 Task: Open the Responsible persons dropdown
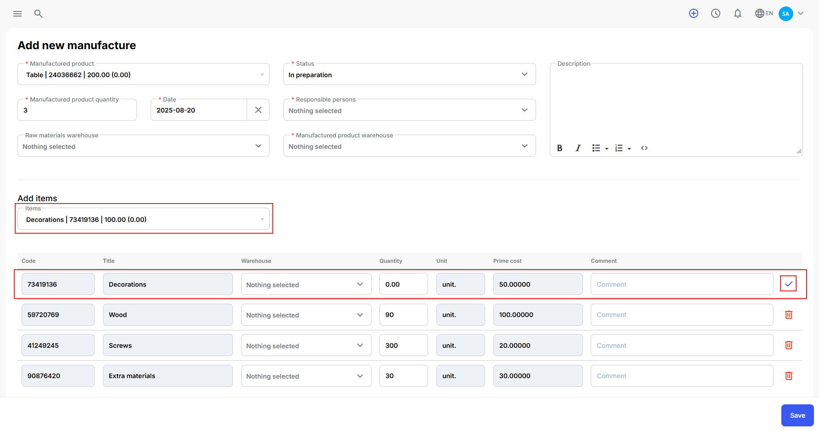[x=409, y=110]
